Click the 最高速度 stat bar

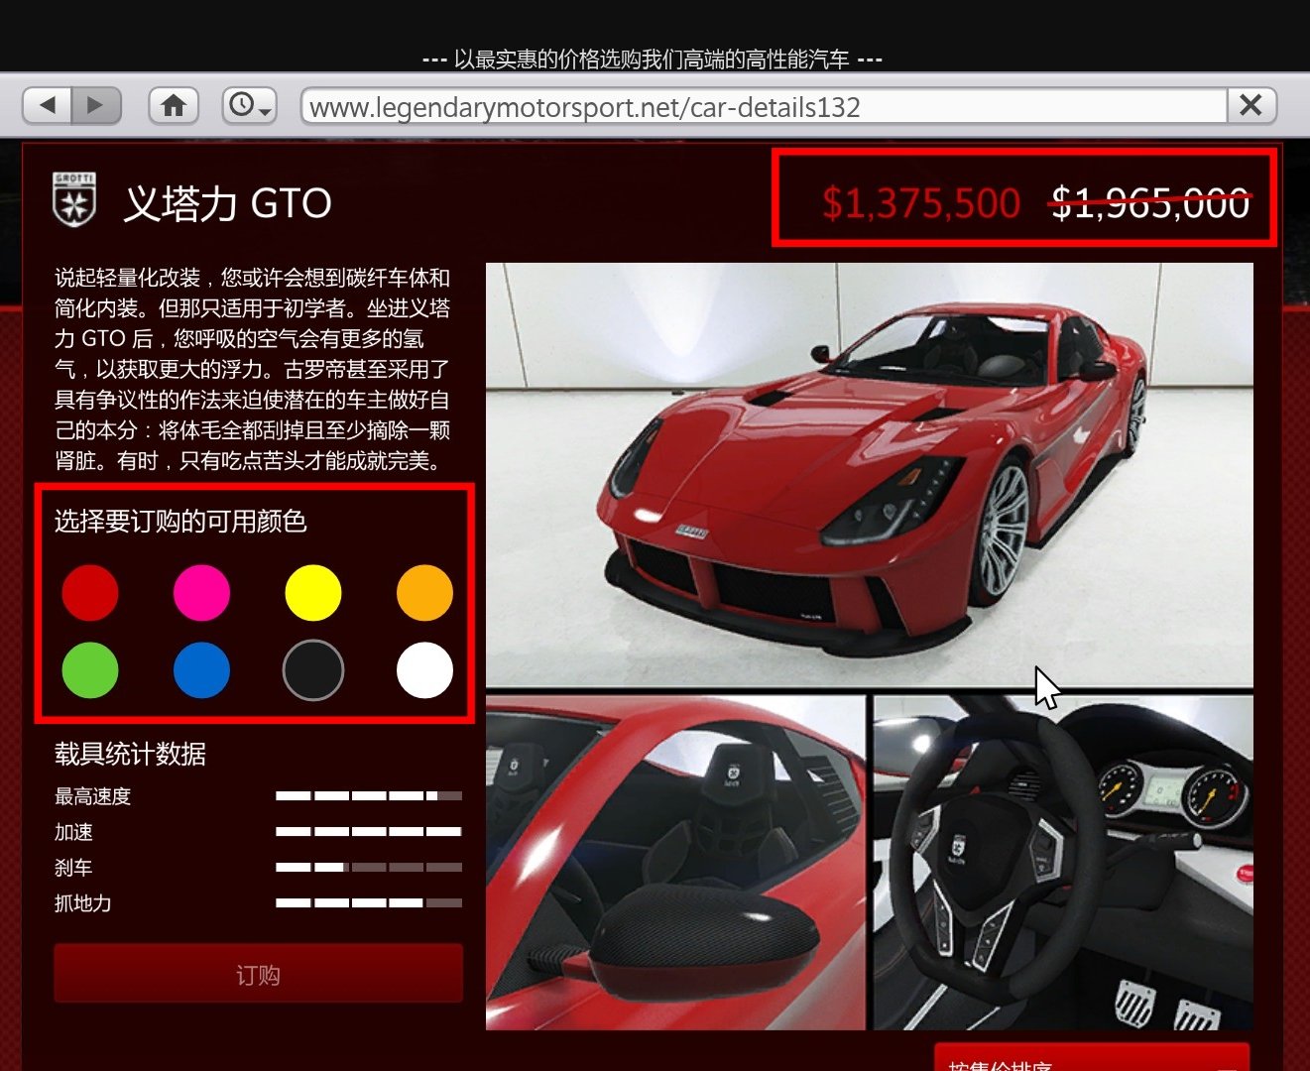[369, 796]
